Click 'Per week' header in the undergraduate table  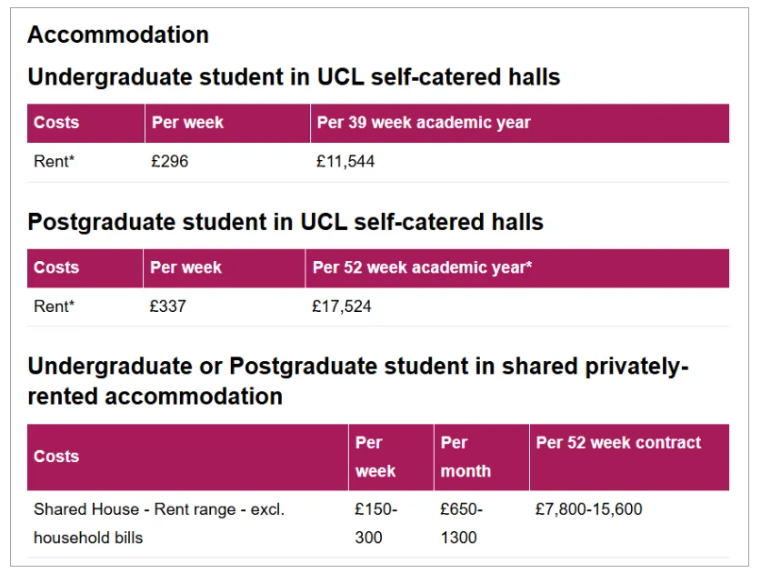[x=187, y=123]
